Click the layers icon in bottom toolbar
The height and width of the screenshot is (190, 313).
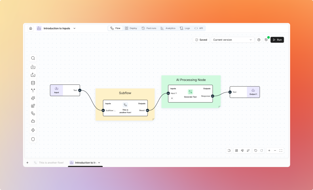pos(242,151)
